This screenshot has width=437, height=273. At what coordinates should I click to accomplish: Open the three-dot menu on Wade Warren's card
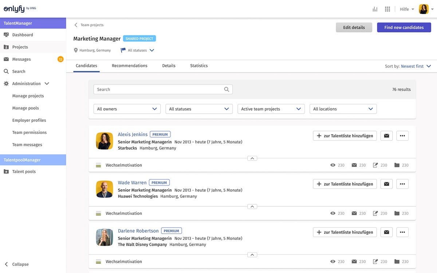point(402,184)
